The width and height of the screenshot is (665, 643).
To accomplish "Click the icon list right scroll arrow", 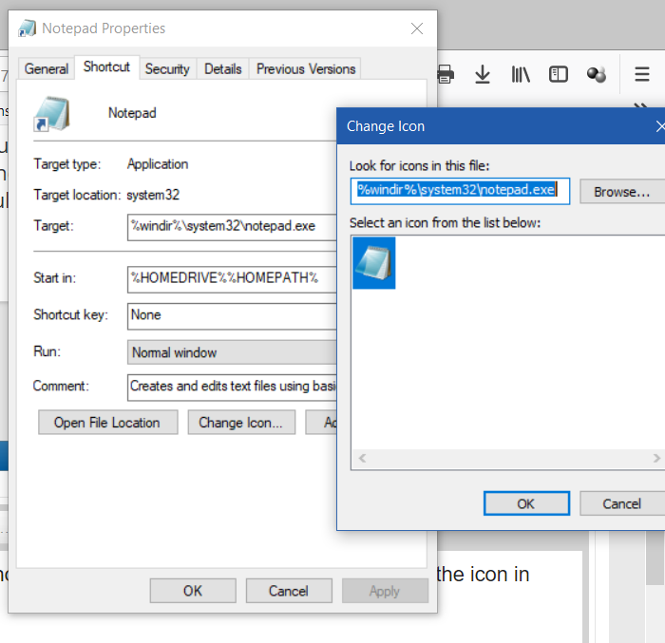I will pos(656,458).
